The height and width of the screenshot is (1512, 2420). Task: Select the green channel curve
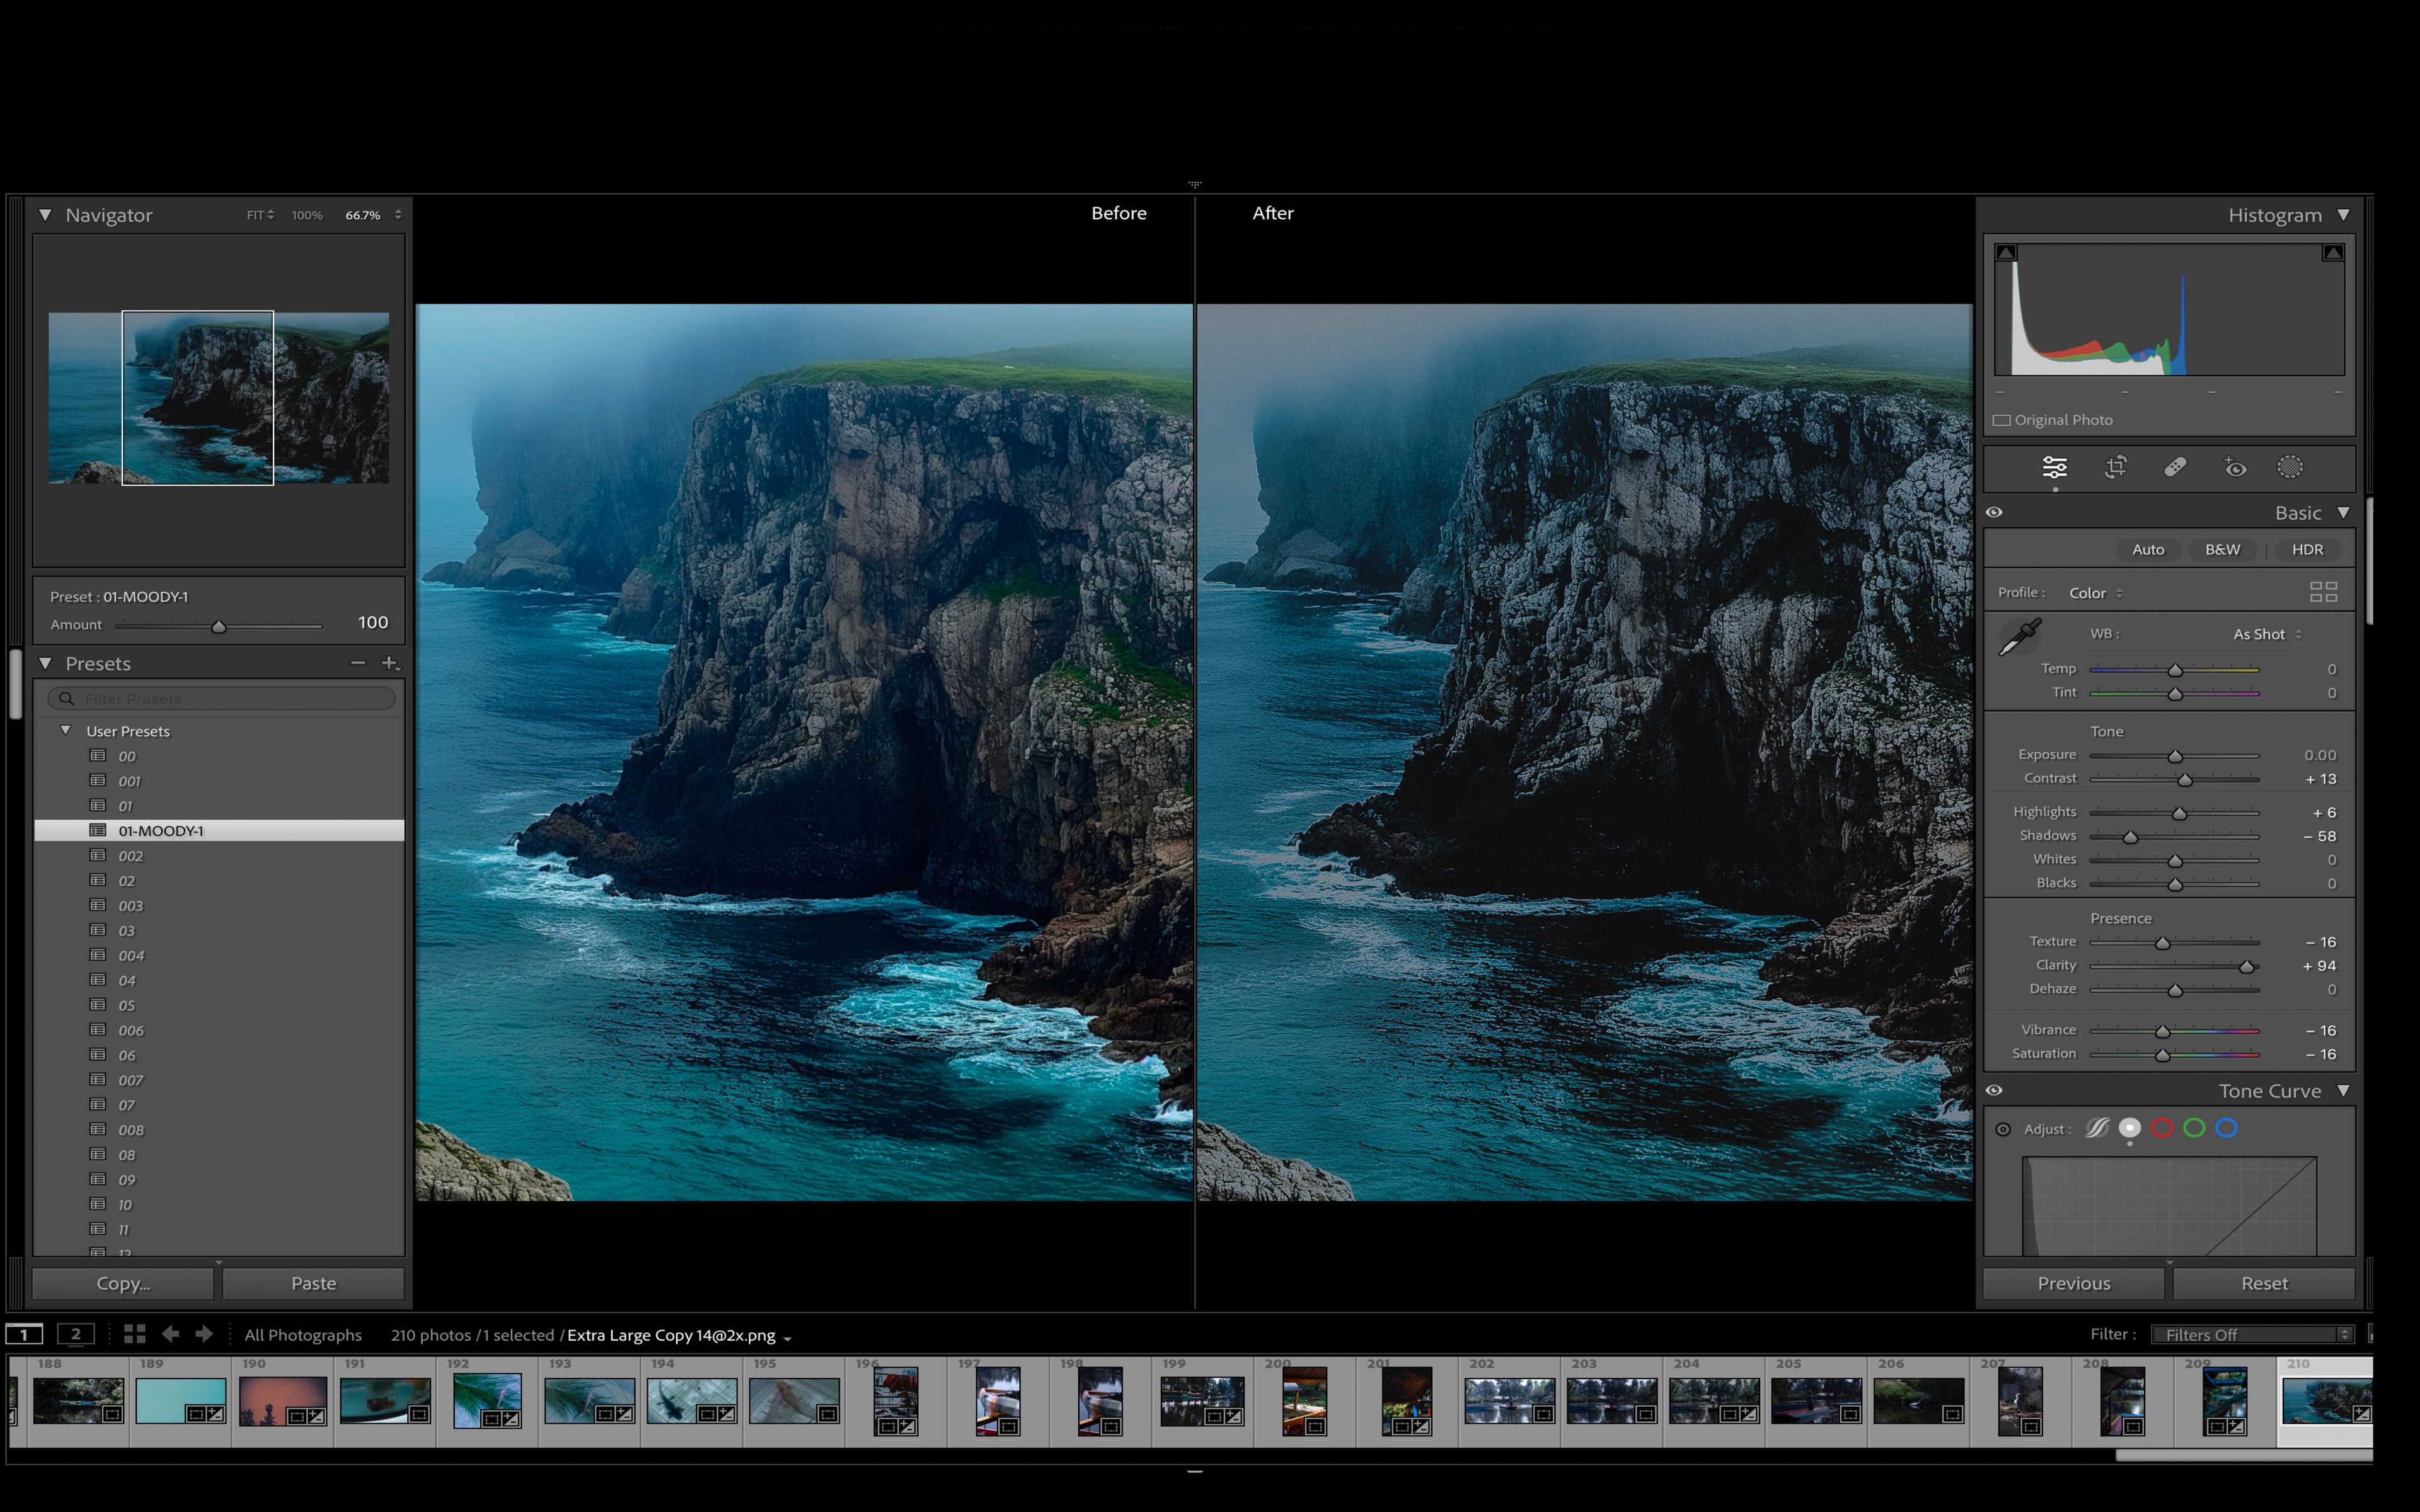point(2194,1128)
